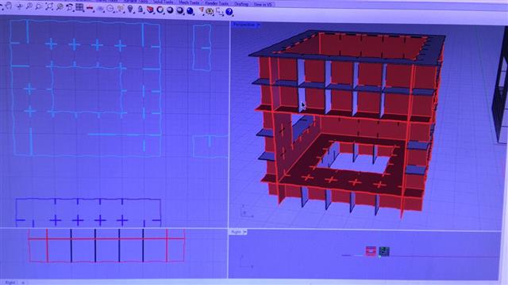Add a viewport tab with the plus button

click(x=23, y=283)
